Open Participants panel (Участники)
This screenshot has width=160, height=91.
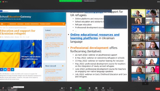click(x=62, y=89)
